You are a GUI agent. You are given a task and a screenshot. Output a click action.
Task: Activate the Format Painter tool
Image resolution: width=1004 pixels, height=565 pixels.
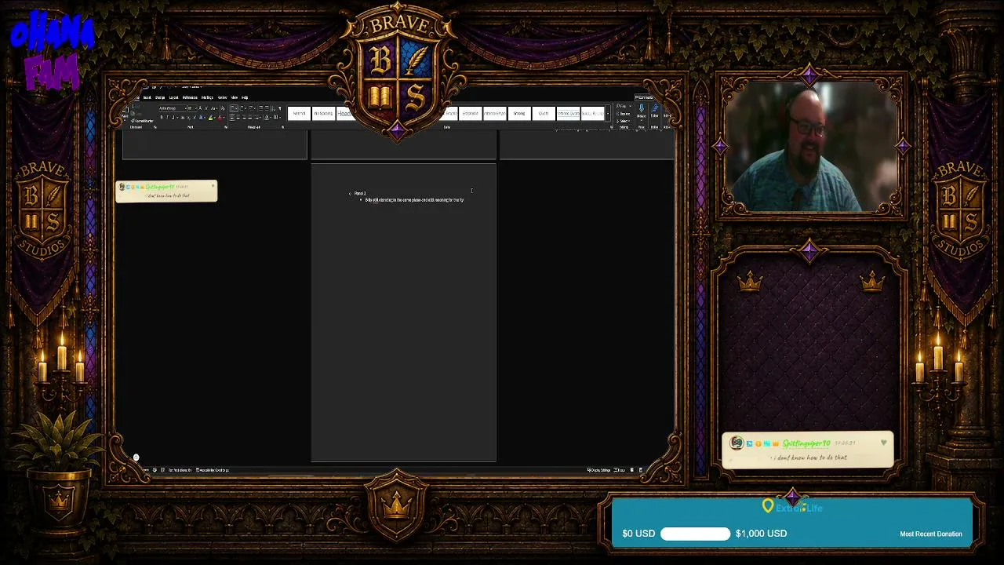pos(143,121)
